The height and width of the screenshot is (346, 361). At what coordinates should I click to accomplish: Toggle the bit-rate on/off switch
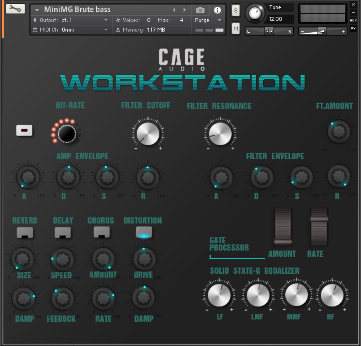pyautogui.click(x=24, y=130)
